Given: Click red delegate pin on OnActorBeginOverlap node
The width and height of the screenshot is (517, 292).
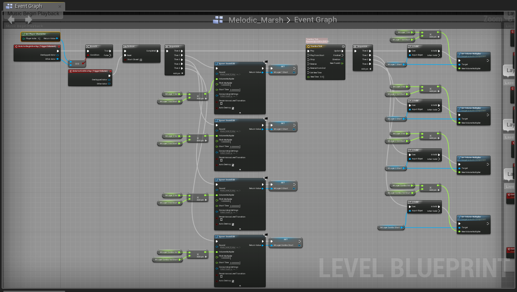Looking at the screenshot, I should tap(59, 47).
